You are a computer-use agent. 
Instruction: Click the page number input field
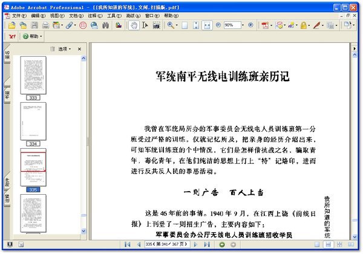pos(167,244)
